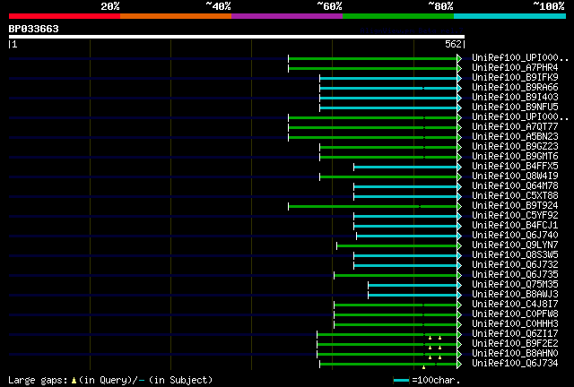
Task: Click the white query sequence bar
Action: (237, 37)
